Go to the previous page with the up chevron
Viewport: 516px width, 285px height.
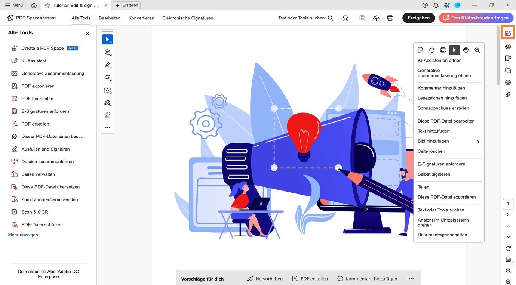point(508,226)
